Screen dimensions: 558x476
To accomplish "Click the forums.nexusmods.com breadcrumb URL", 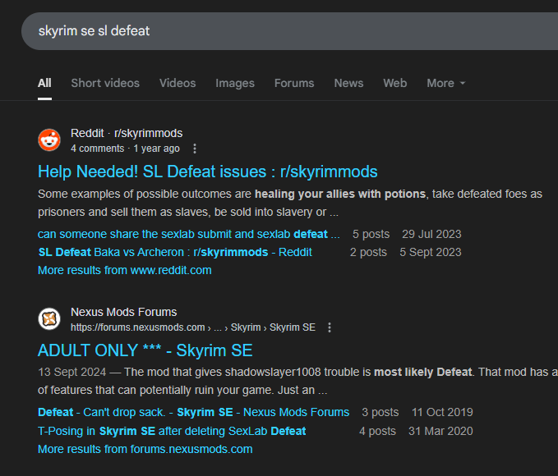I will coord(193,327).
